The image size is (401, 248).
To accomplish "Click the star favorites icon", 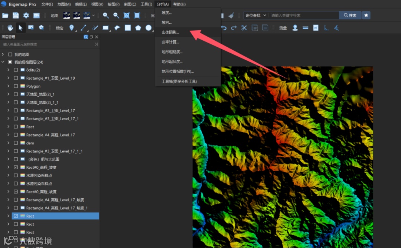I will [x=366, y=15].
